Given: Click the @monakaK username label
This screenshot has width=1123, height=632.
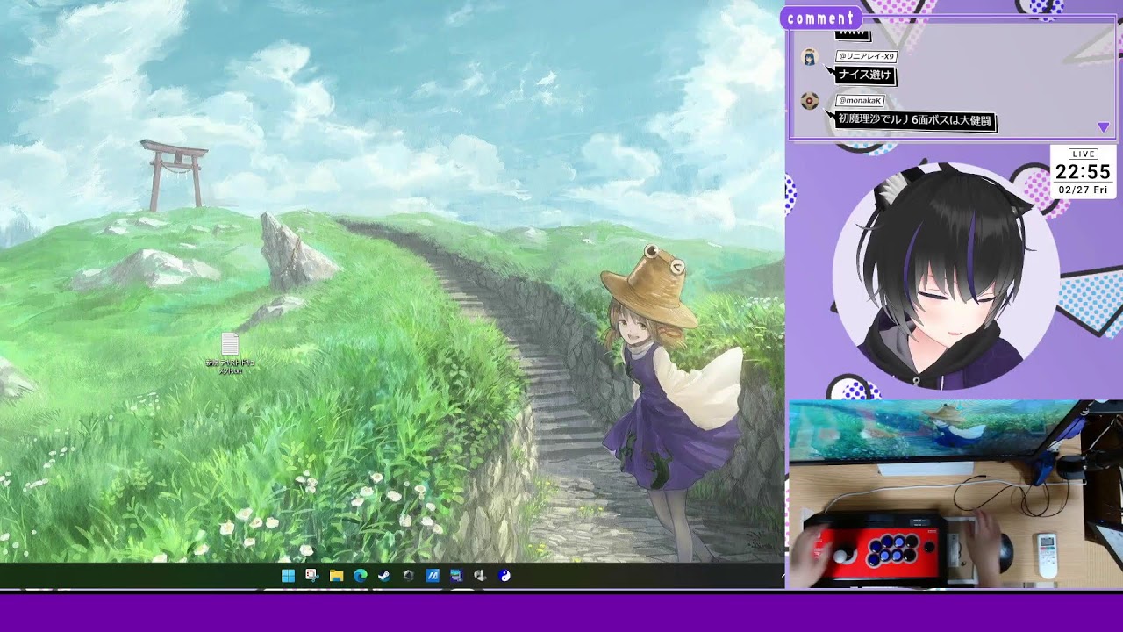Looking at the screenshot, I should coord(860,100).
